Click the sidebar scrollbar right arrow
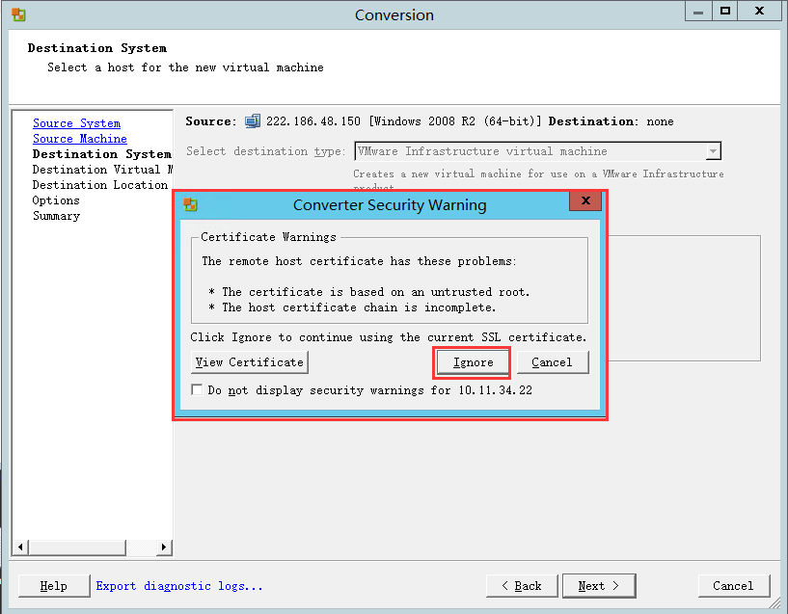Image resolution: width=788 pixels, height=614 pixels. click(x=163, y=547)
